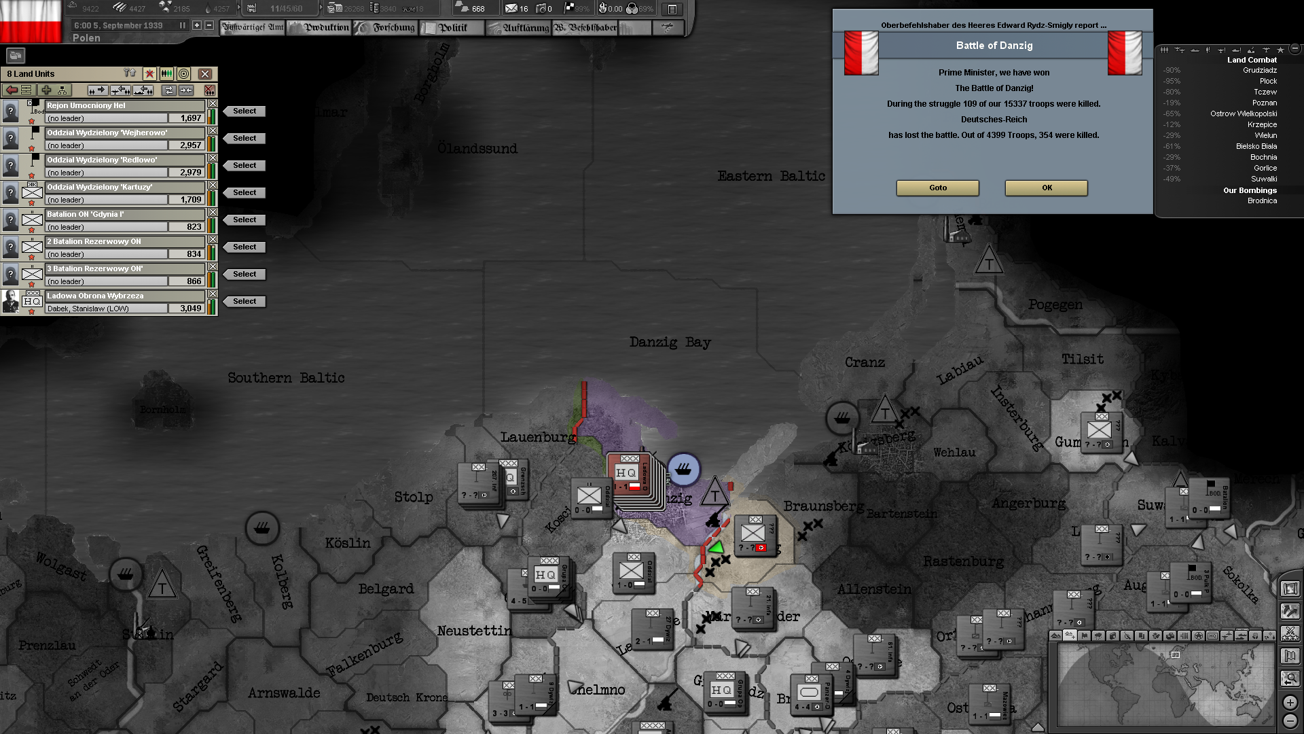Zoom in with minimap plus button
The height and width of the screenshot is (734, 1304).
point(1290,702)
